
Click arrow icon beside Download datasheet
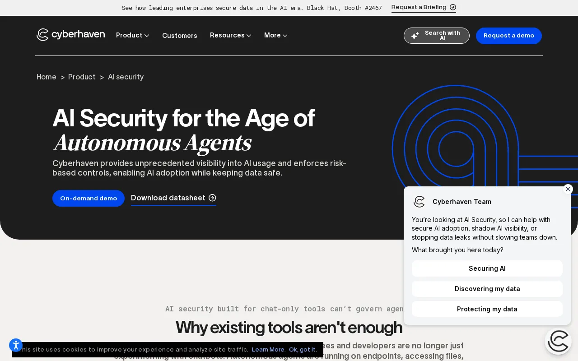pyautogui.click(x=212, y=198)
